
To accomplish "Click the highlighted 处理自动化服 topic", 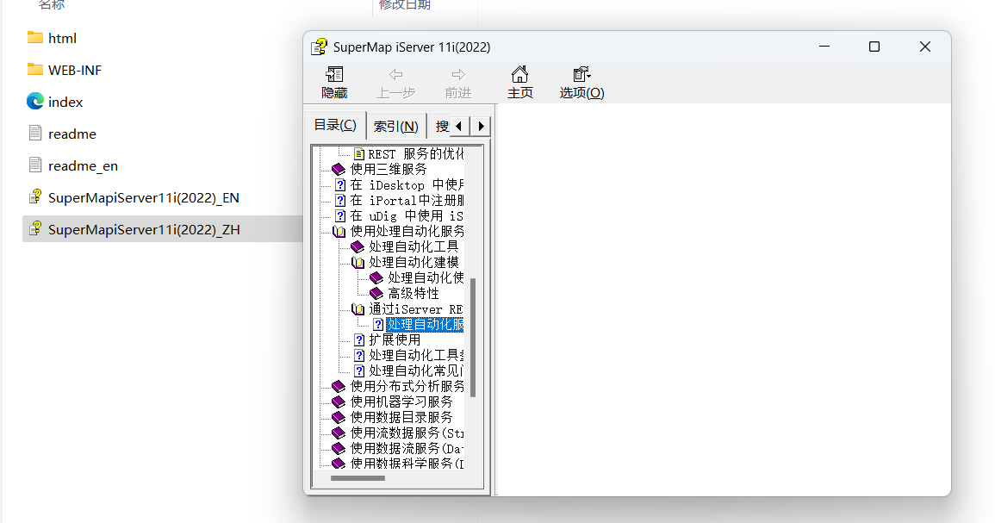I will 425,324.
